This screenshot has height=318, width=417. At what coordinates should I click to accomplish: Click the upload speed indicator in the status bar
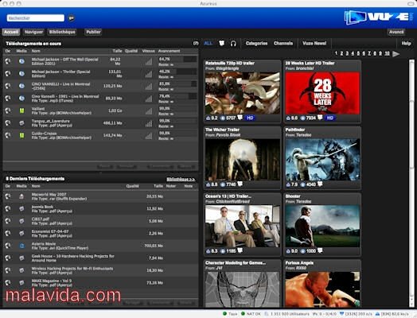tap(392, 314)
